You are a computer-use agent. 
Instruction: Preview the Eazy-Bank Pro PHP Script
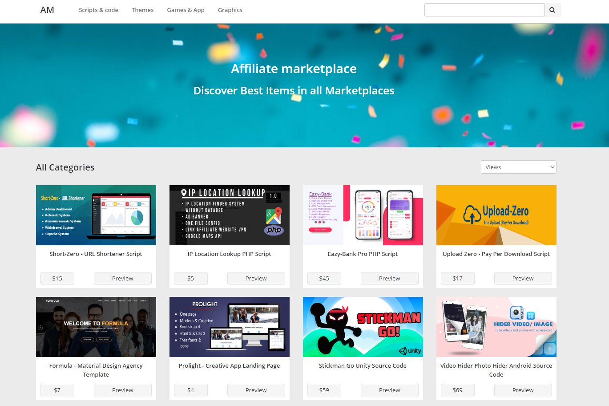(389, 278)
